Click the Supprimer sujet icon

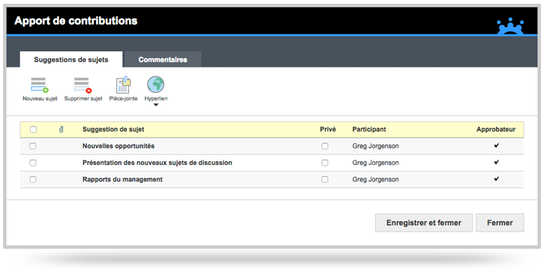(83, 85)
